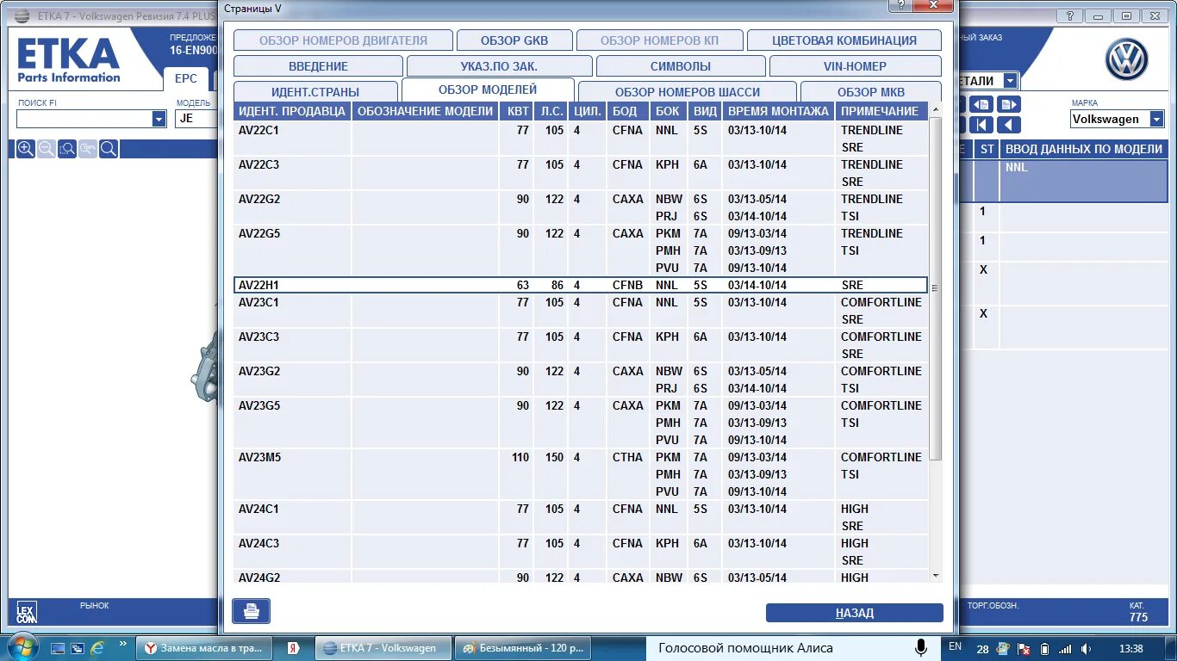Click the НАЗАД button
This screenshot has height=661, width=1177.
click(855, 613)
